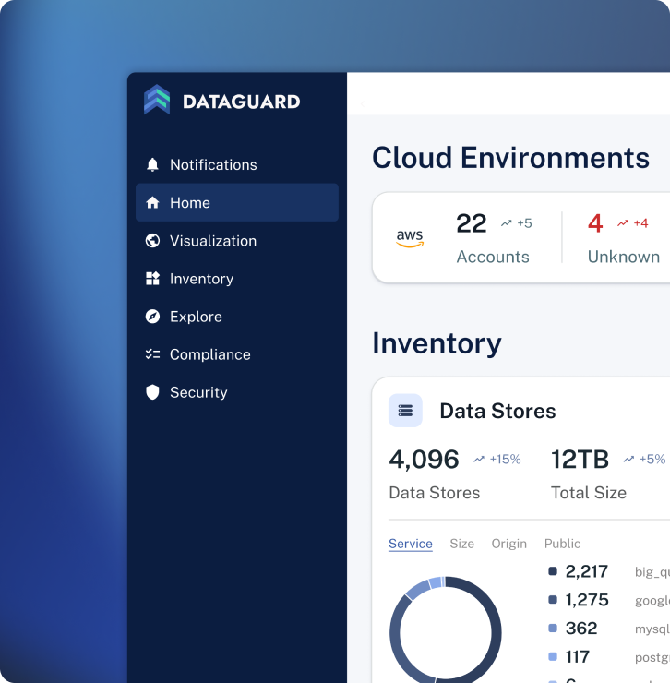Viewport: 670px width, 683px height.
Task: Click the DataGuard logo icon
Action: coord(157,100)
